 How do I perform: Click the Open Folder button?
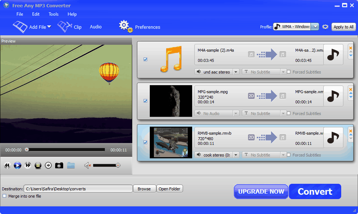click(x=170, y=189)
